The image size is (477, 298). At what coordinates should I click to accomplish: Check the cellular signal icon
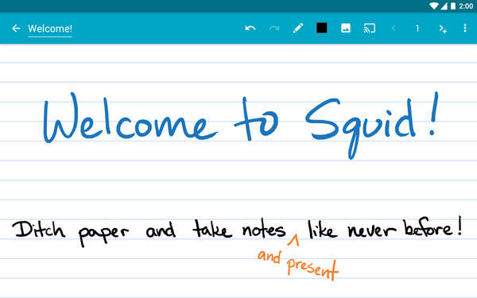(x=444, y=6)
